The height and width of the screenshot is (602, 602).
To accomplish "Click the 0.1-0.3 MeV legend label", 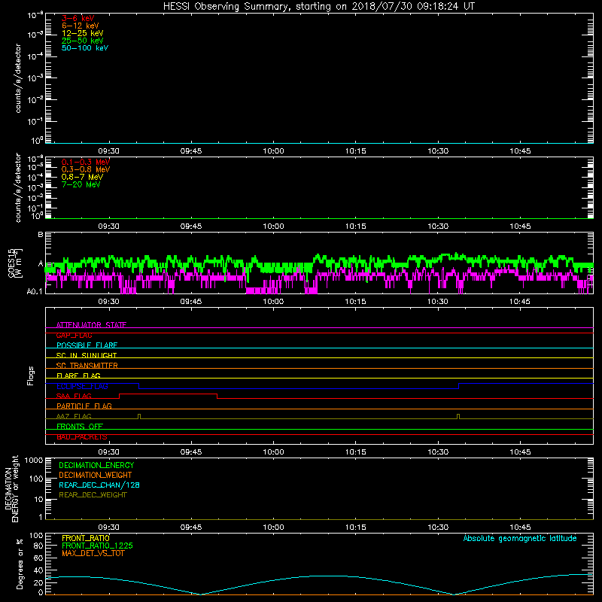I will [x=86, y=162].
